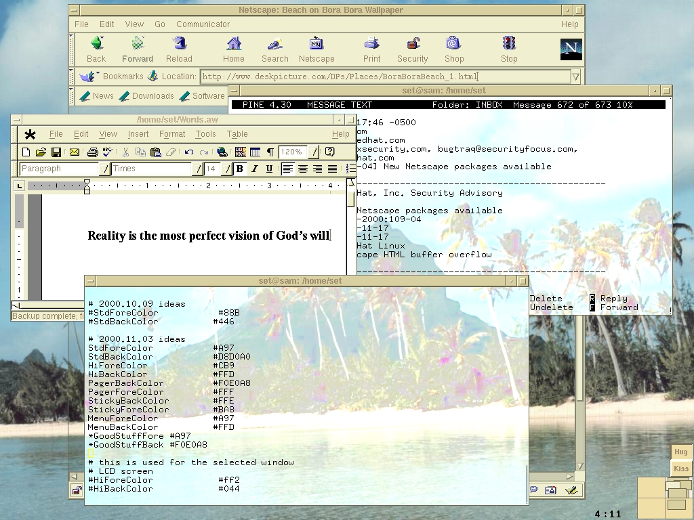Print the Words.aw document
This screenshot has height=520, width=694.
pos(92,152)
